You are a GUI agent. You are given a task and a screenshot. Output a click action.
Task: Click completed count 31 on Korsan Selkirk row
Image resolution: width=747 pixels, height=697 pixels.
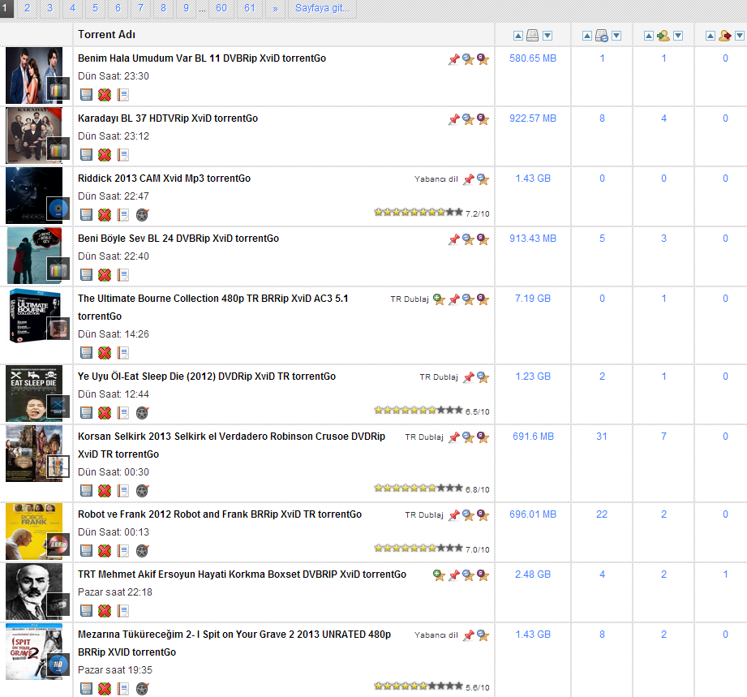[x=602, y=437]
